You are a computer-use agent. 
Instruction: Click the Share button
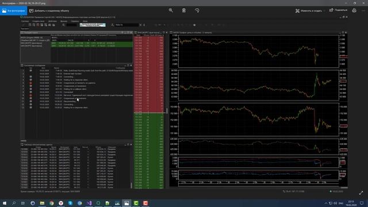click(338, 10)
